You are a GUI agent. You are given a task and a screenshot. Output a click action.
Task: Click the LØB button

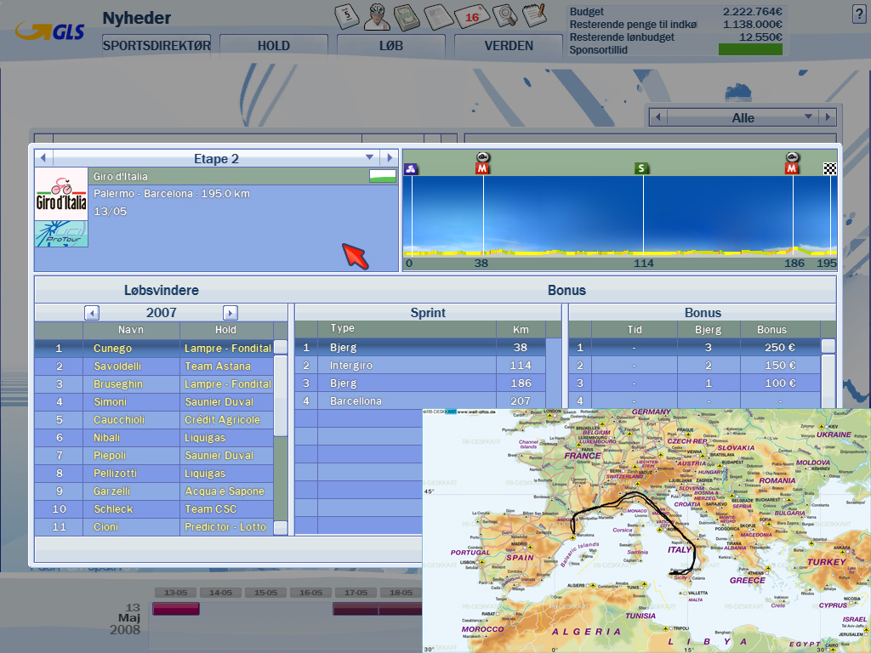coord(390,46)
